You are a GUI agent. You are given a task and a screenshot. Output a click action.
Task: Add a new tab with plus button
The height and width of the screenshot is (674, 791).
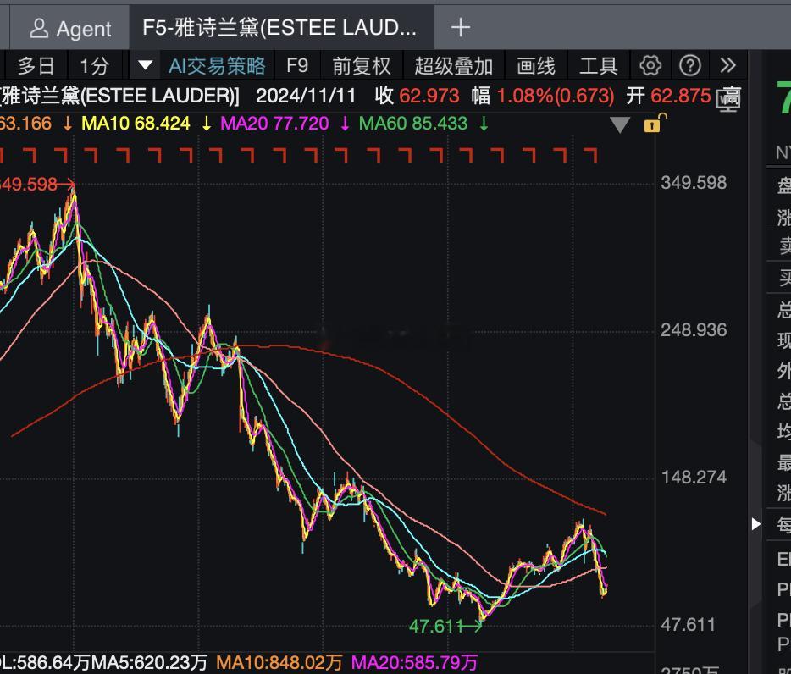tap(461, 28)
